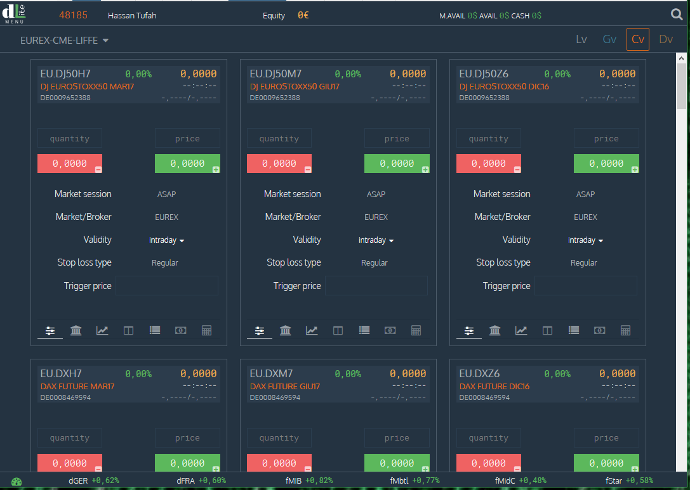The height and width of the screenshot is (490, 690).
Task: Open list icon in EU.DJ50Z6 card
Action: point(573,330)
